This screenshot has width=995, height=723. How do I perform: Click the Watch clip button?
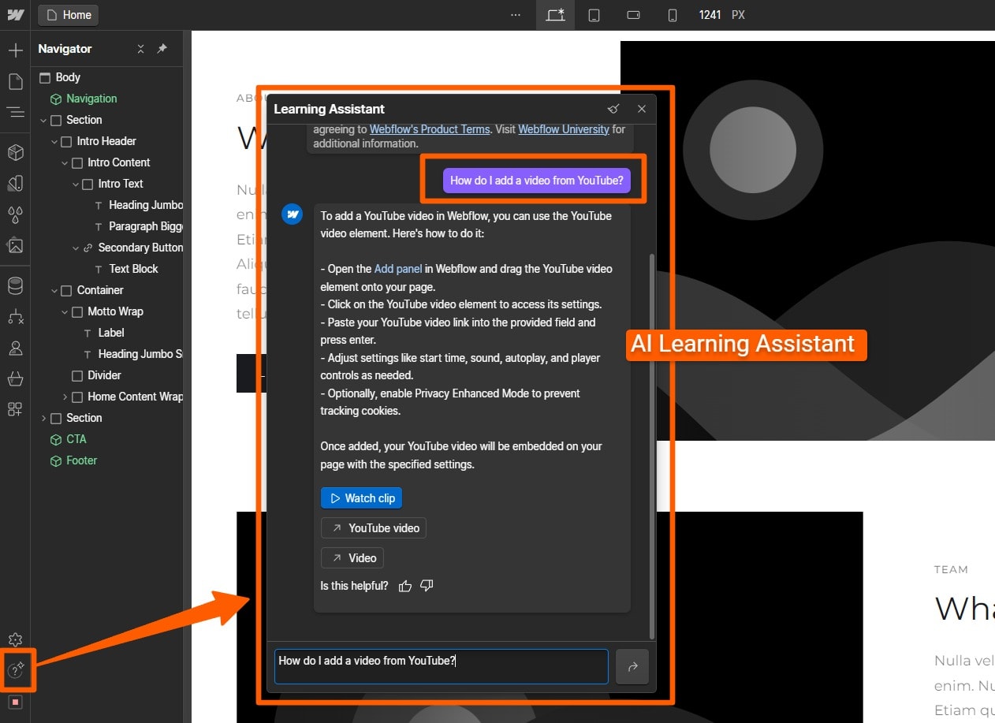point(361,498)
